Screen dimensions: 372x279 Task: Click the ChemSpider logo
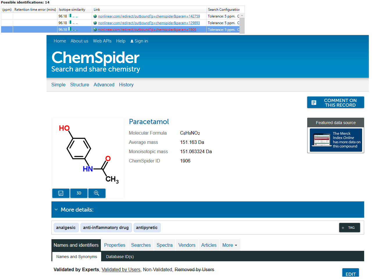click(x=96, y=61)
